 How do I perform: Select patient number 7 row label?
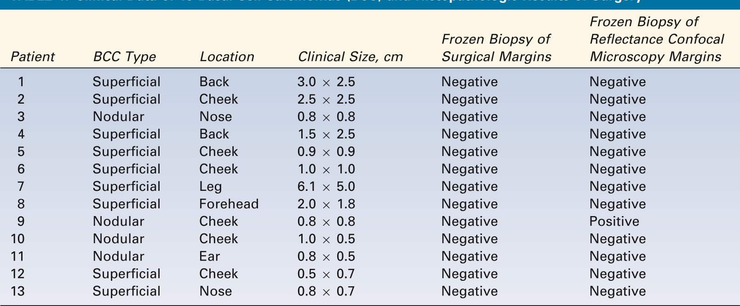[x=21, y=187]
